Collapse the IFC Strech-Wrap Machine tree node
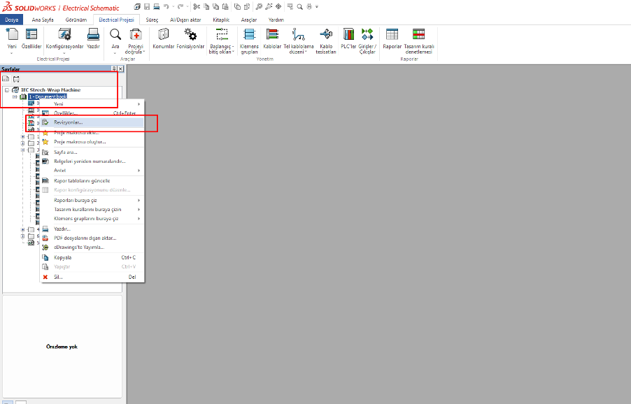Viewport: 631px width, 404px height. [x=6, y=90]
